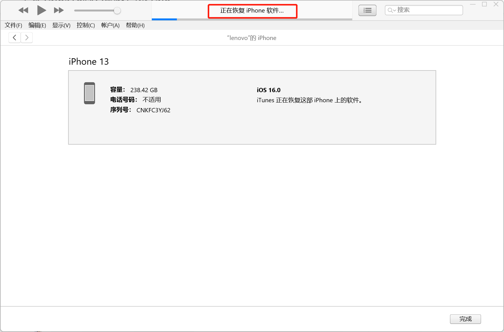This screenshot has height=332, width=504.
Task: Open the 控制(C) menu
Action: click(x=86, y=25)
